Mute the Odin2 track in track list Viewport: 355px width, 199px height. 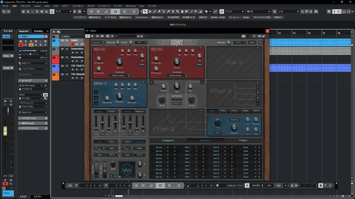pos(62,40)
